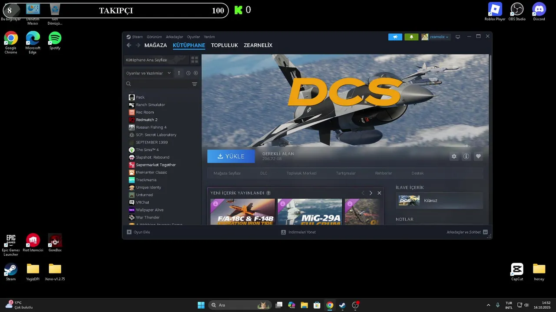The image size is (556, 312).
Task: Switch to MAĞAZA tab
Action: click(156, 45)
